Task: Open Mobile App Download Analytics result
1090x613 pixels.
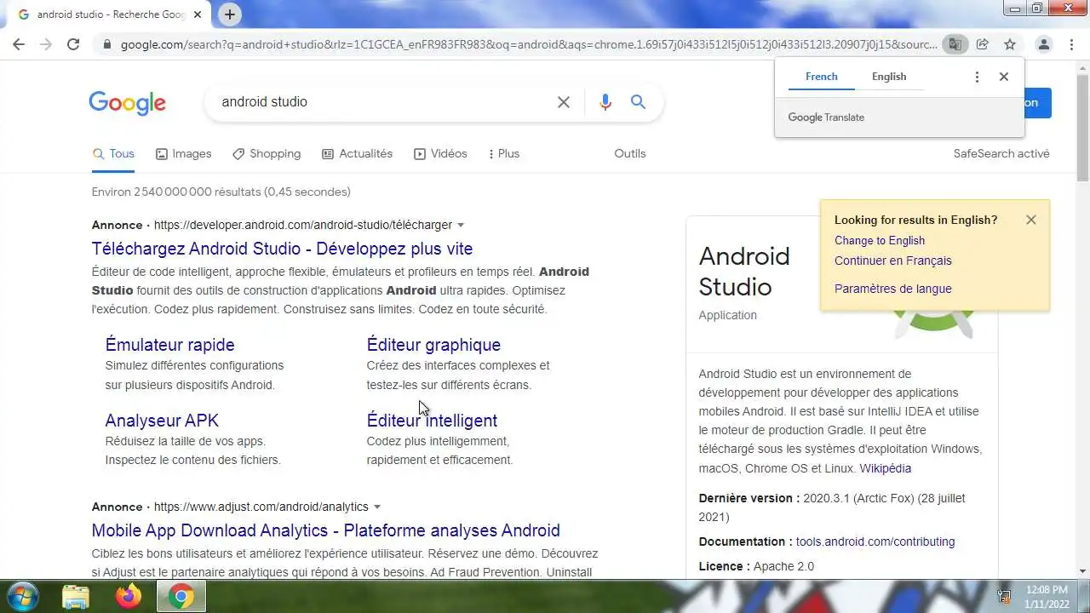Action: [x=325, y=530]
